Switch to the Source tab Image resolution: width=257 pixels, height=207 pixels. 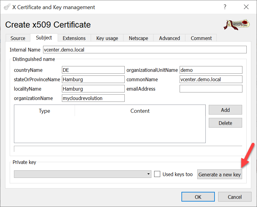coord(18,38)
